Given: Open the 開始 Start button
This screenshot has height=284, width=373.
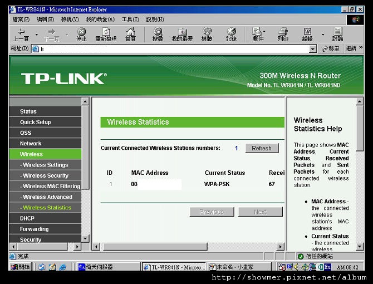Looking at the screenshot, I should 21,267.
